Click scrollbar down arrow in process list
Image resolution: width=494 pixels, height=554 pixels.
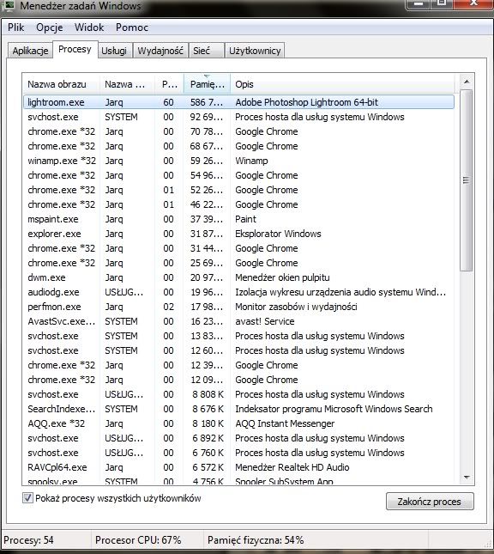pyautogui.click(x=467, y=478)
